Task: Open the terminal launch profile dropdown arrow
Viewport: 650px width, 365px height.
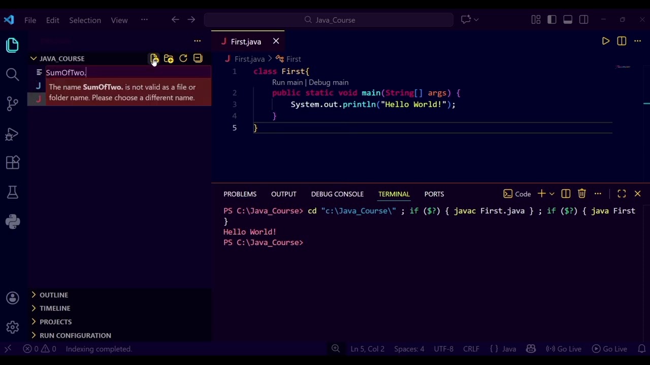Action: (551, 194)
